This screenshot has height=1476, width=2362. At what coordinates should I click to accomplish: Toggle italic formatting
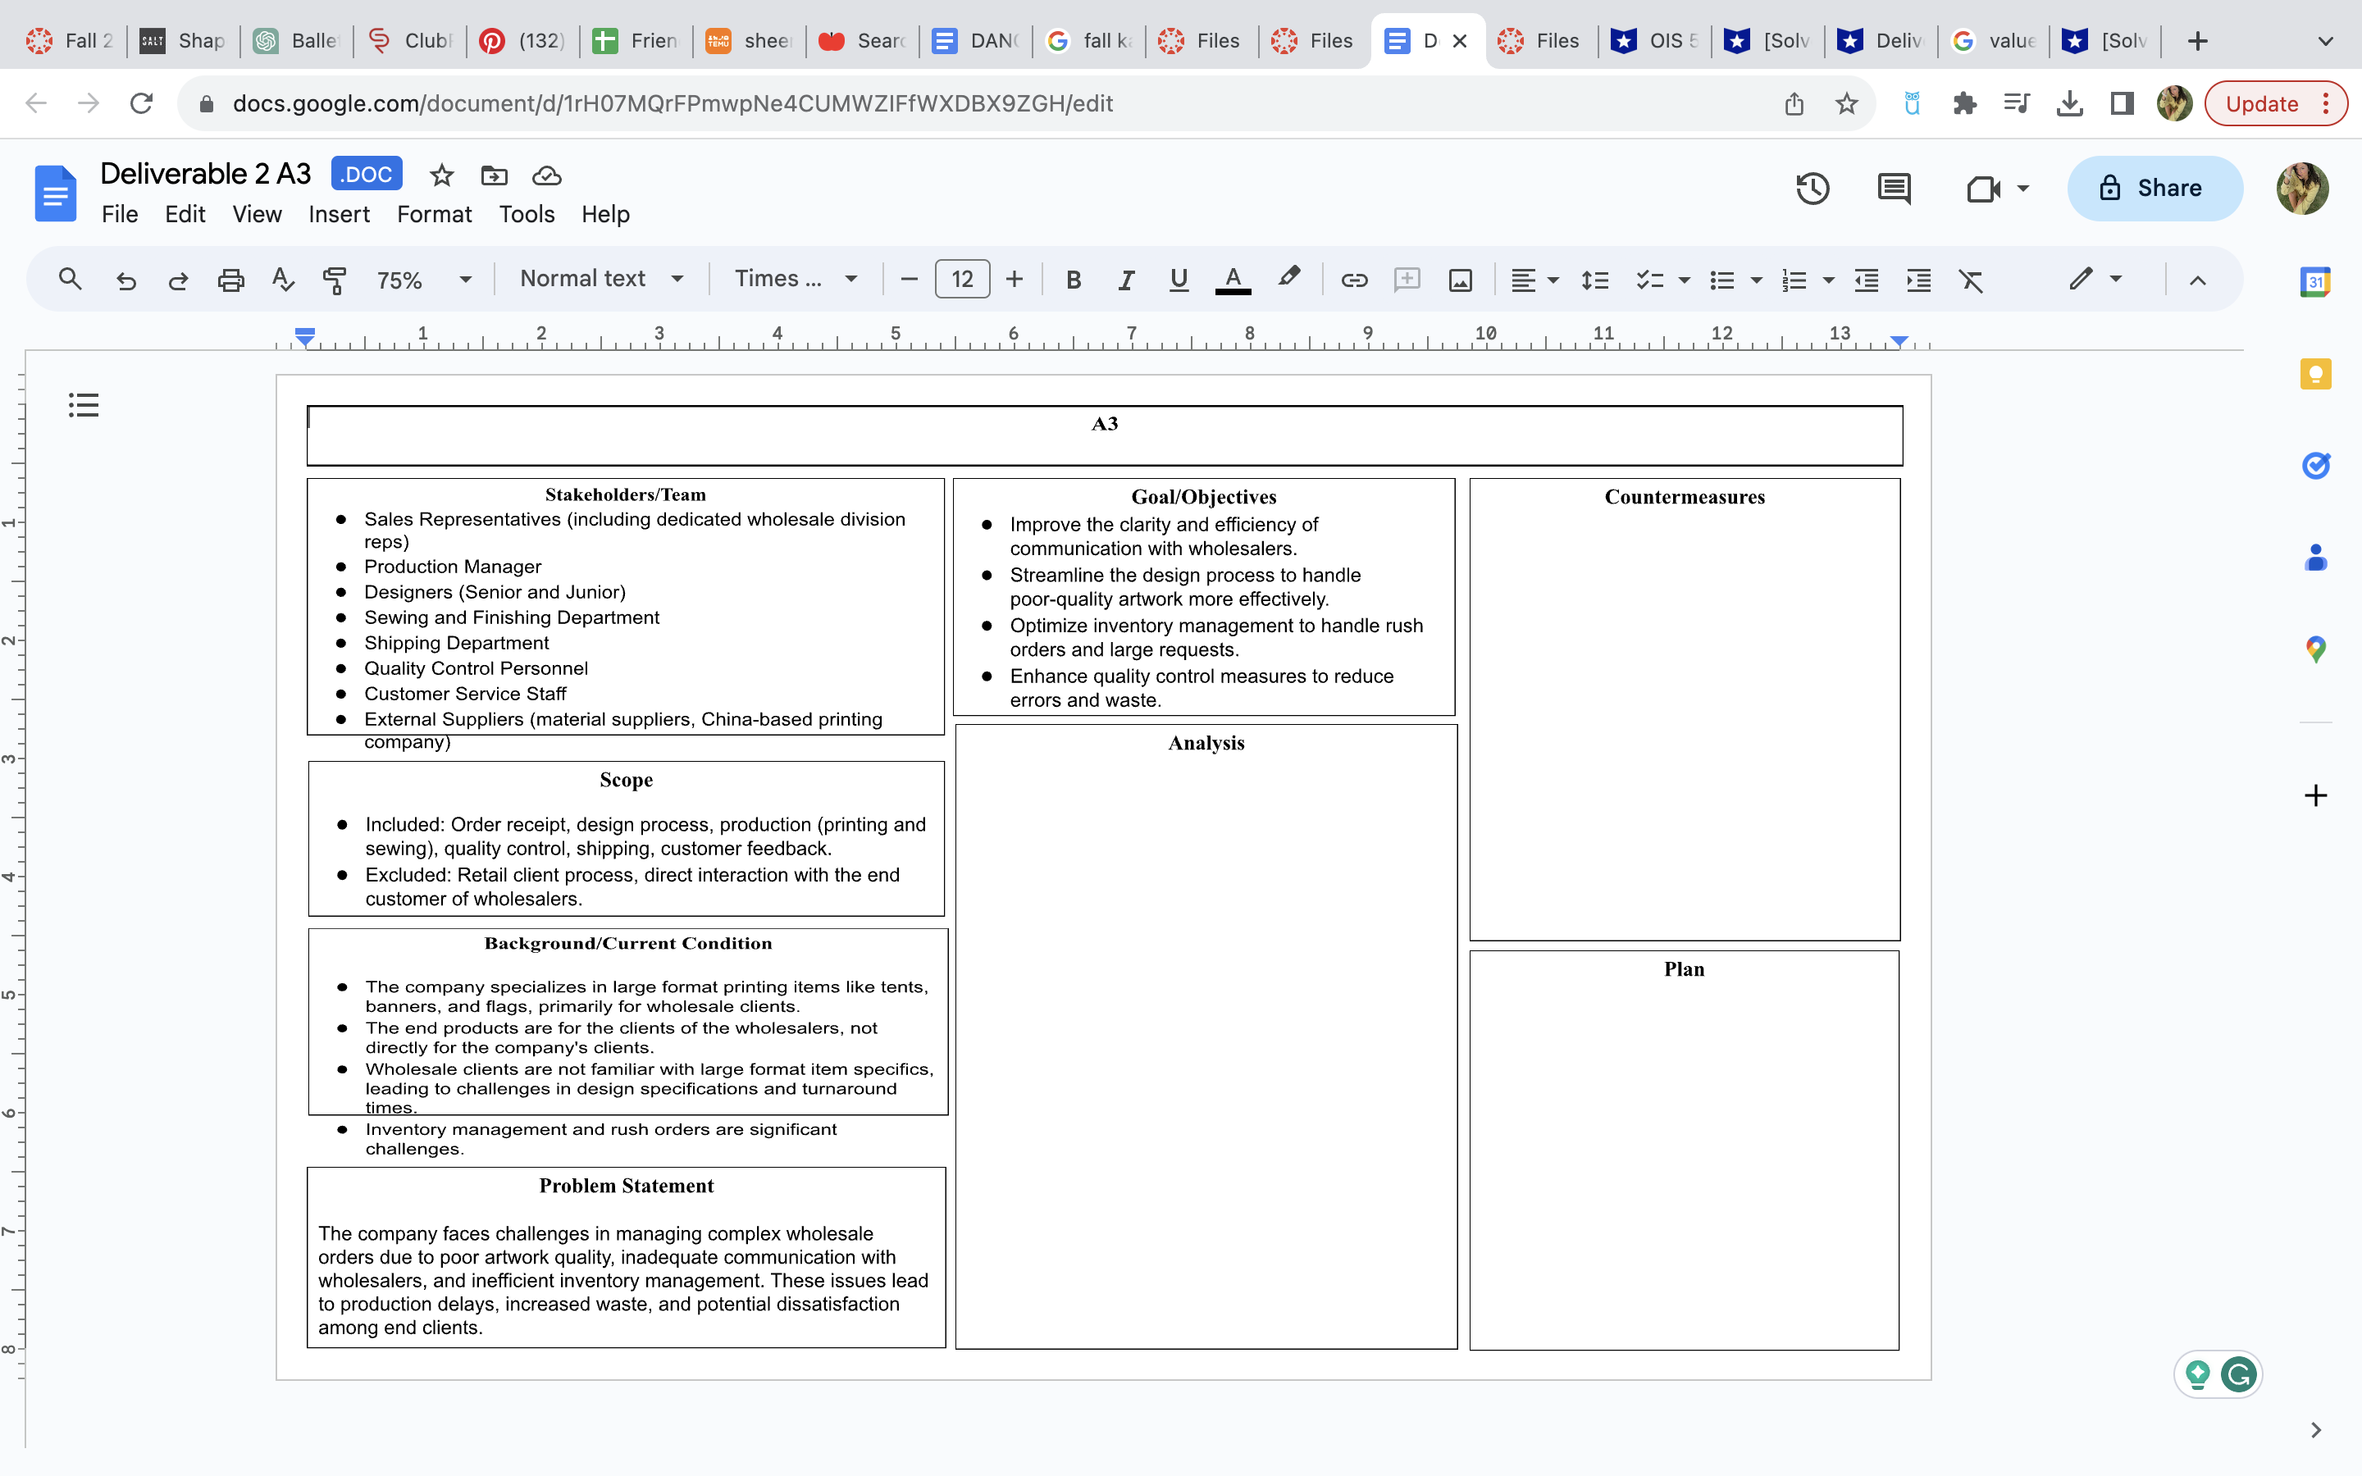[x=1125, y=279]
